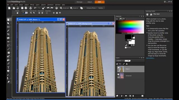This screenshot has height=100, width=179.
Task: Click the Zoom in toolbar button
Action: point(74,8)
